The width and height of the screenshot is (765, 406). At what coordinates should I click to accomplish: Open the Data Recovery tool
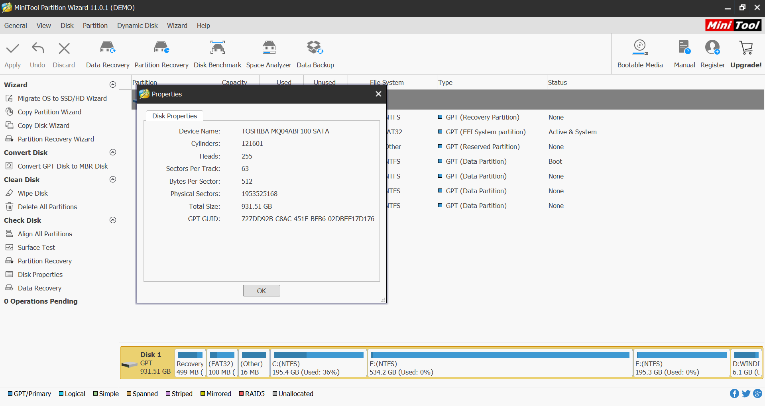tap(108, 54)
